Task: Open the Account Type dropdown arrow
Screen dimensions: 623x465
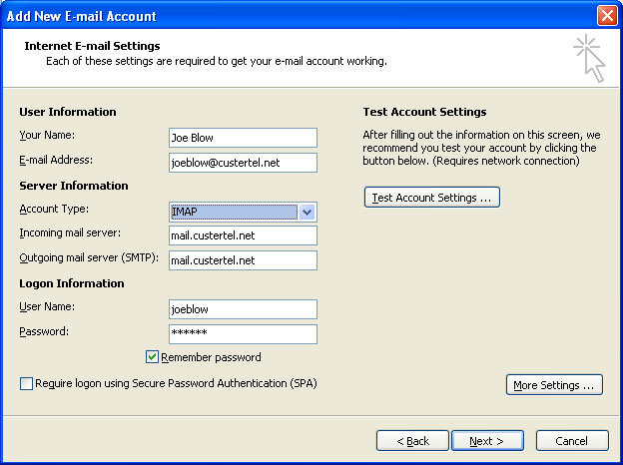Action: (307, 212)
